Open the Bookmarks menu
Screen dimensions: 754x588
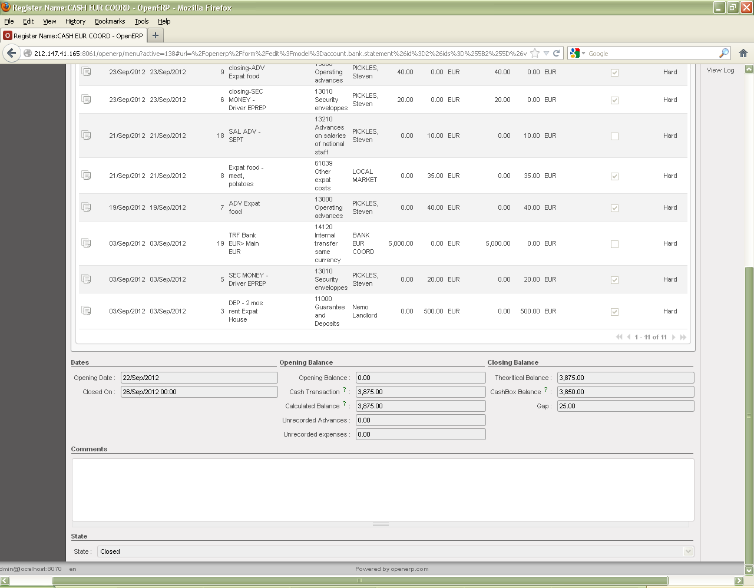click(x=110, y=21)
